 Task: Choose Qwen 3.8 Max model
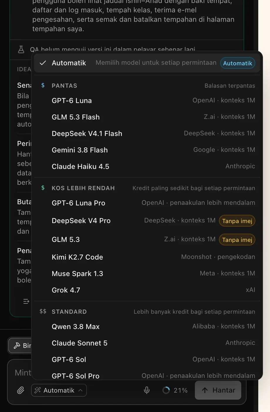pos(147,327)
